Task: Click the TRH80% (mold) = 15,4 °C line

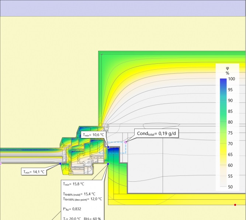Action: click(x=79, y=194)
